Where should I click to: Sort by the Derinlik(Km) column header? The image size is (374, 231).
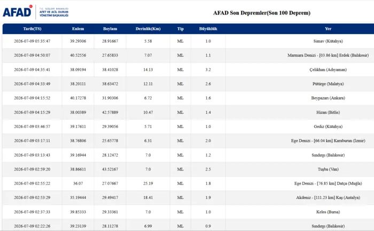click(148, 29)
